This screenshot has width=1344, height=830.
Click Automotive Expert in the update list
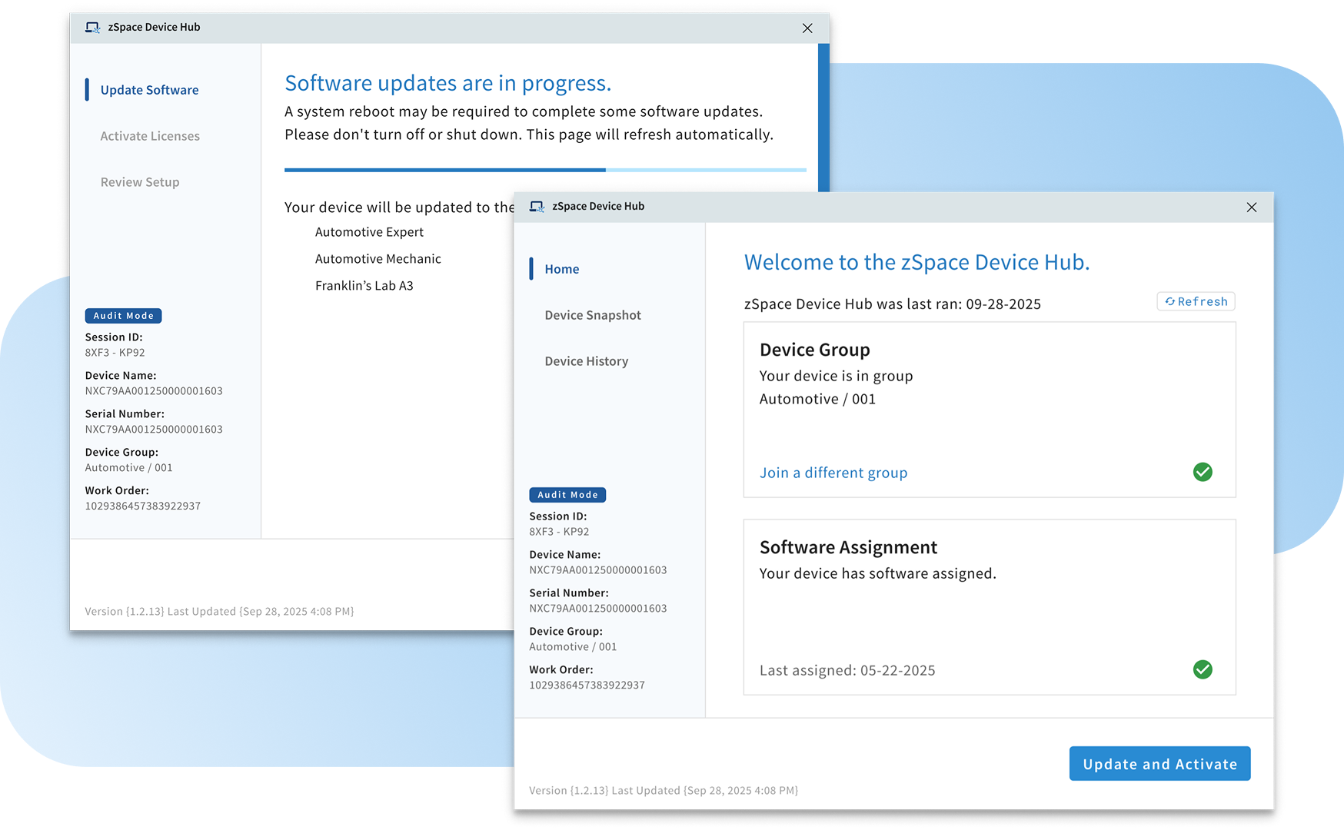369,232
